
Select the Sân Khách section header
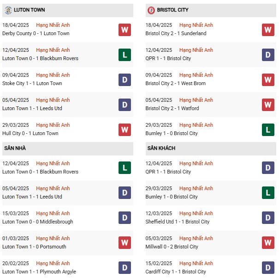[160, 149]
